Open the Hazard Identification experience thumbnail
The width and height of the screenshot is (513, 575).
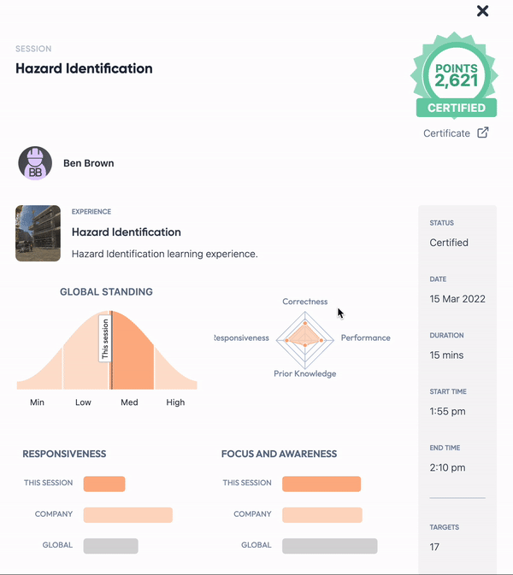[x=38, y=233]
